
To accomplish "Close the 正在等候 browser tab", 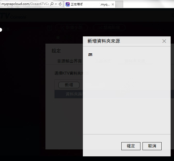I will click(113, 4).
